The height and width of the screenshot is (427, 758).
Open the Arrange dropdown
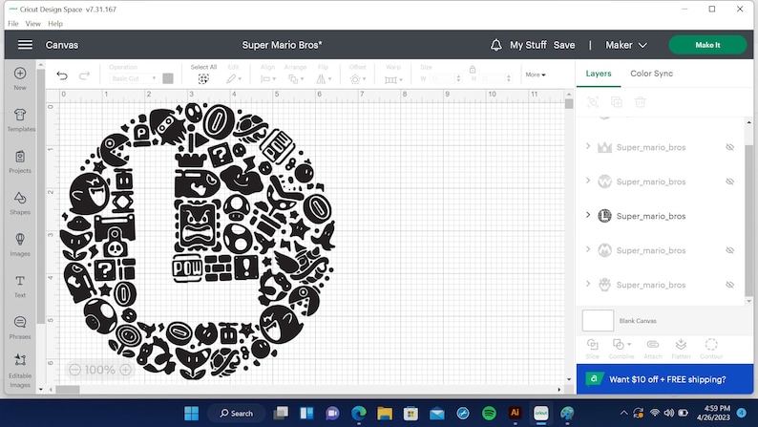pyautogui.click(x=295, y=79)
